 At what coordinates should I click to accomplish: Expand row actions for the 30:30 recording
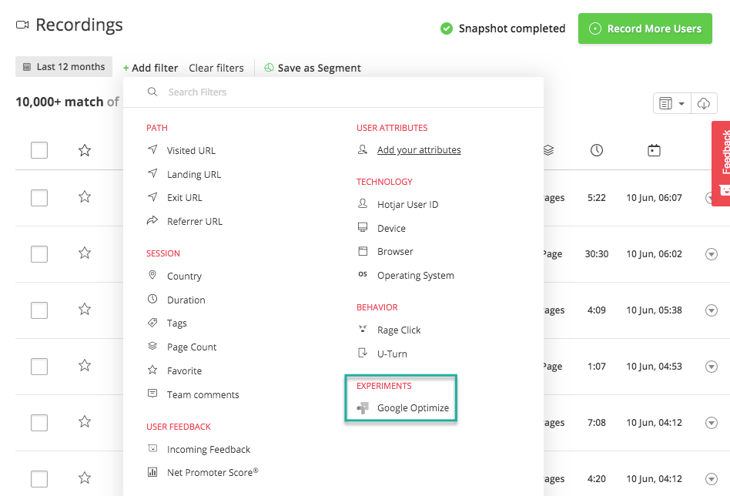coord(711,254)
